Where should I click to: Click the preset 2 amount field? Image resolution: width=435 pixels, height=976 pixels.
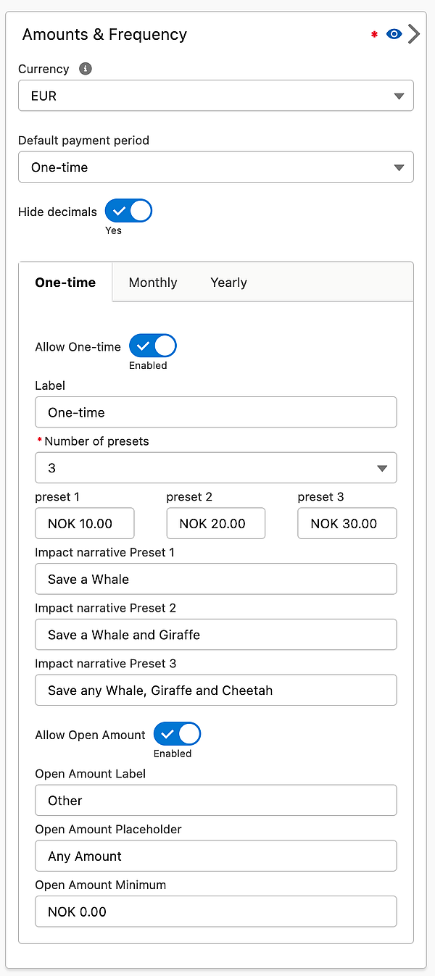215,523
